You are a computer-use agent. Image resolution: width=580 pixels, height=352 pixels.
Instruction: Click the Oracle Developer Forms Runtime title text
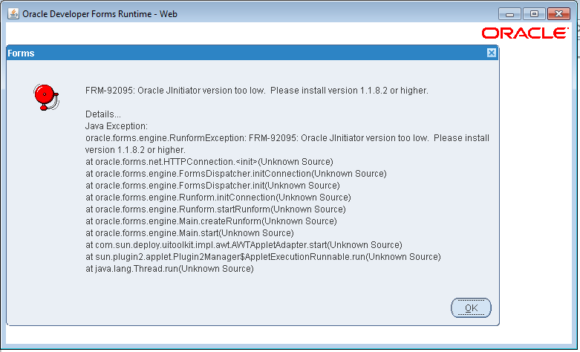pyautogui.click(x=100, y=14)
